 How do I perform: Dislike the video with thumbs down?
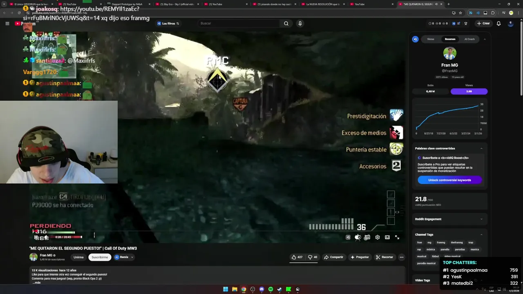pyautogui.click(x=313, y=257)
